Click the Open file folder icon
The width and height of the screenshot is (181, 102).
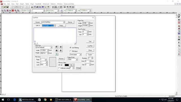[5, 7]
